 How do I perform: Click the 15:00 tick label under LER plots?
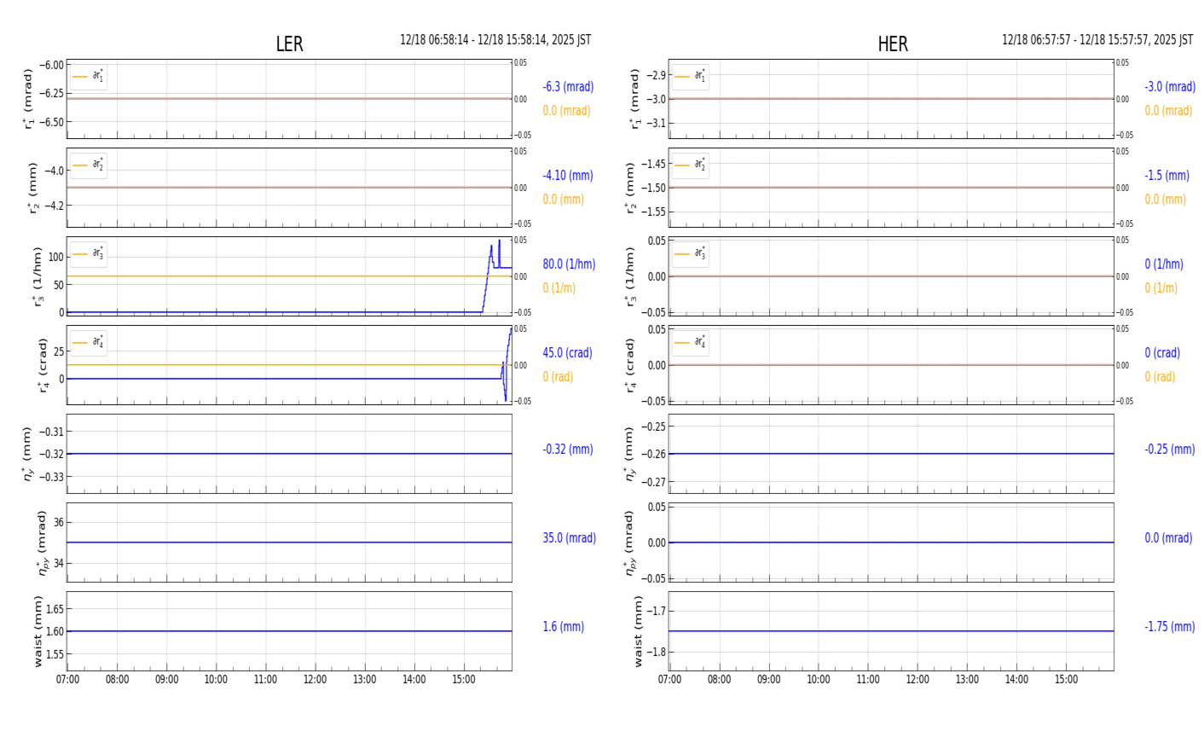pyautogui.click(x=464, y=680)
